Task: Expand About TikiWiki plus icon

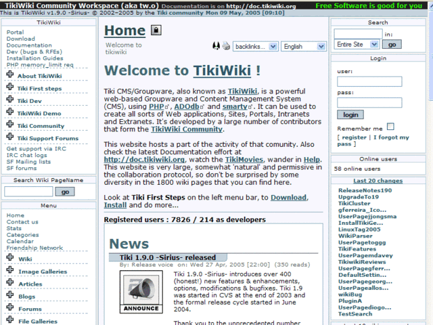Action: tap(9, 76)
